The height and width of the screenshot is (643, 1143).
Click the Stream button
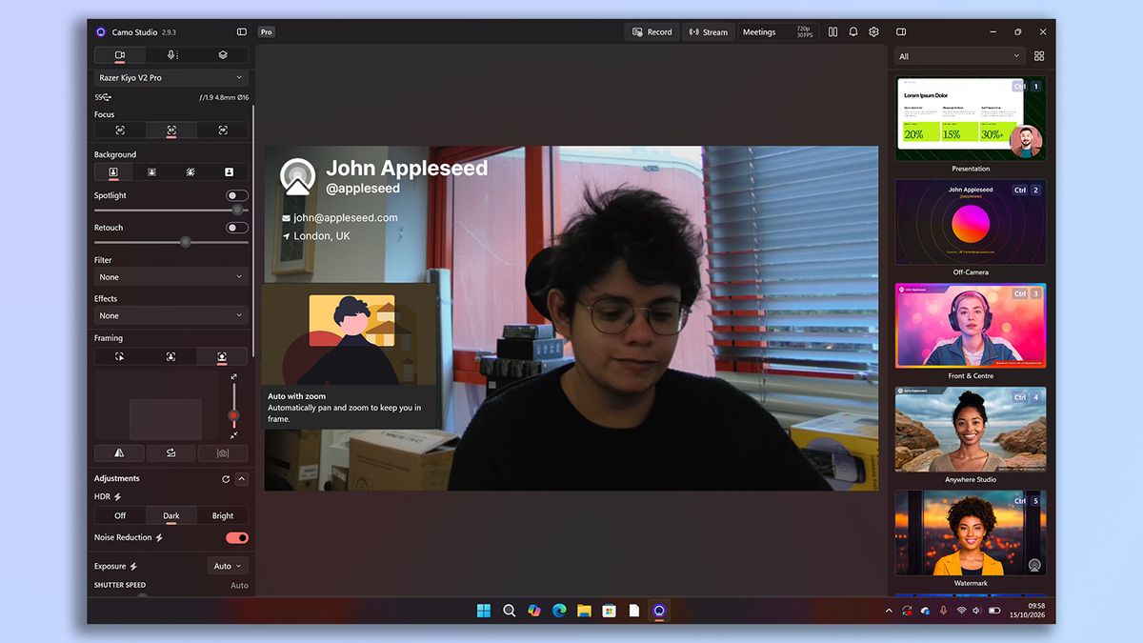pos(708,32)
